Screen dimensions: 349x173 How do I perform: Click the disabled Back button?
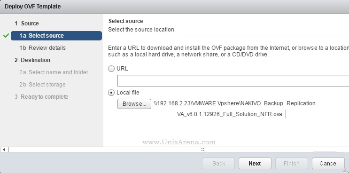pos(218,164)
